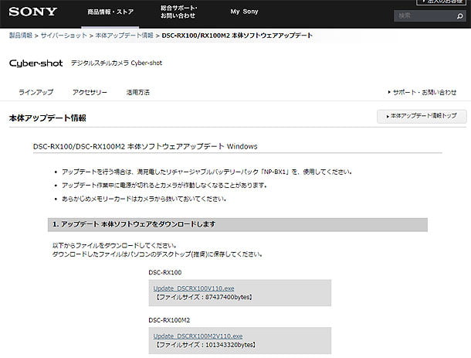This screenshot has width=471, height=358.
Task: Open the My Sony menu
Action: 244,12
